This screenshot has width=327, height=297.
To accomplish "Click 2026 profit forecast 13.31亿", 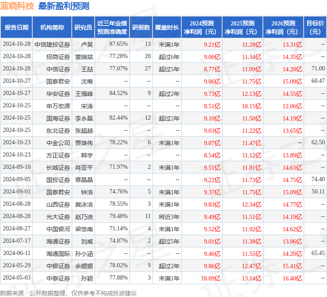I will pos(292,45).
